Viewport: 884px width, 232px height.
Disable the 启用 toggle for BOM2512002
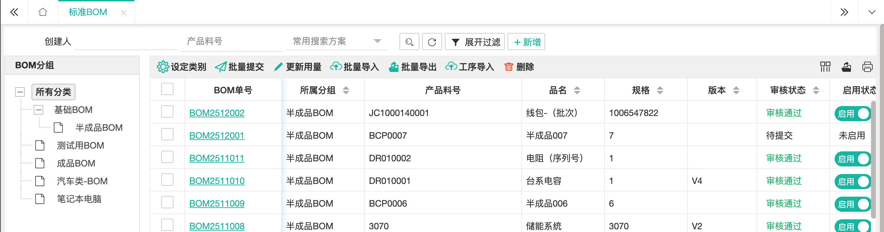(853, 113)
